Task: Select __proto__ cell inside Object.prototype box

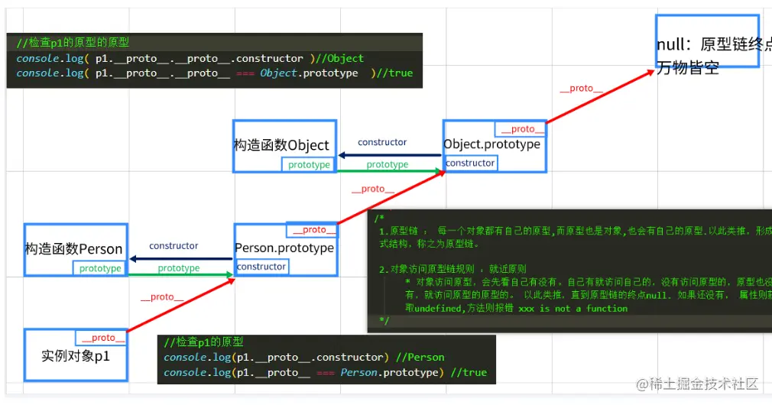Action: (521, 129)
